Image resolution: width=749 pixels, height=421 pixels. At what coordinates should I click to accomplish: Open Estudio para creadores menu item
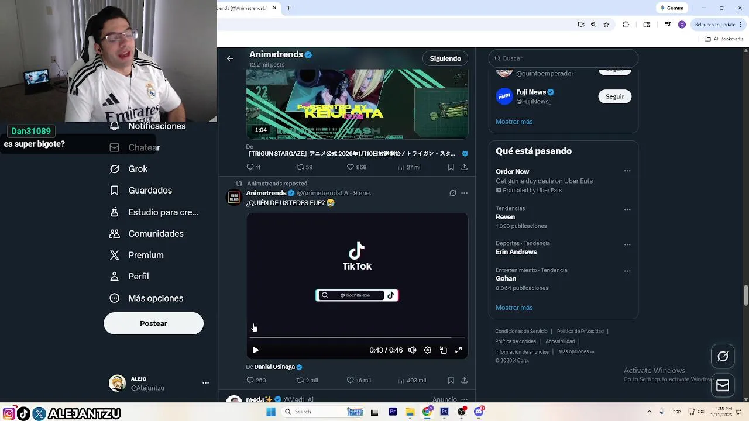154,212
